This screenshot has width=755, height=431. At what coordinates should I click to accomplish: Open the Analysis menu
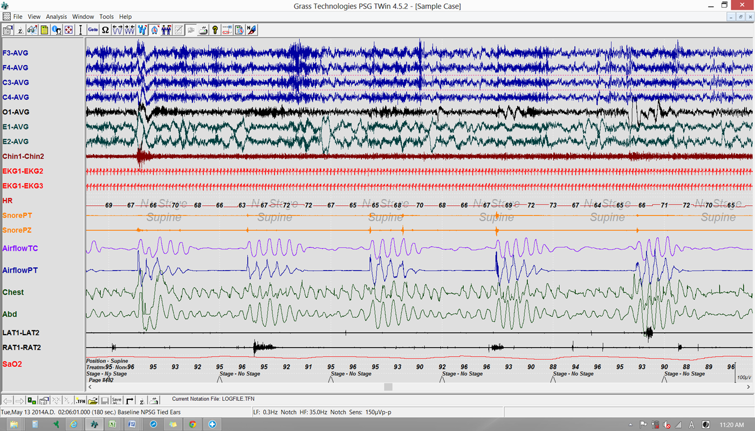pyautogui.click(x=56, y=17)
